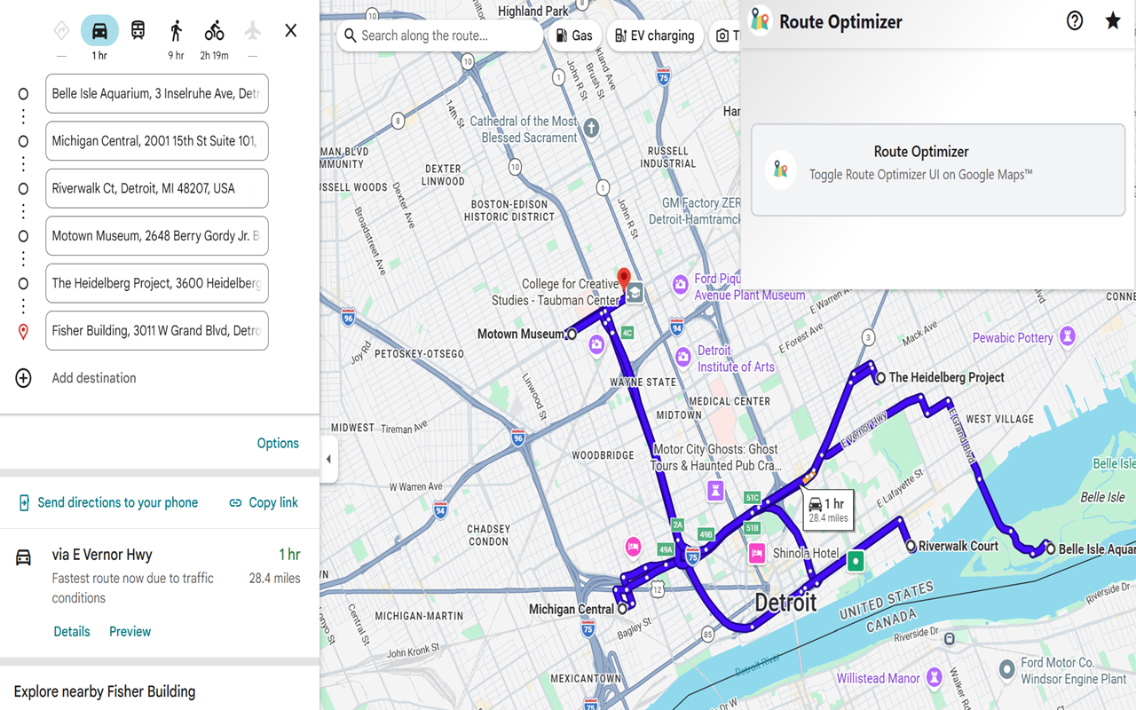Filter route by Gas stations

[574, 35]
